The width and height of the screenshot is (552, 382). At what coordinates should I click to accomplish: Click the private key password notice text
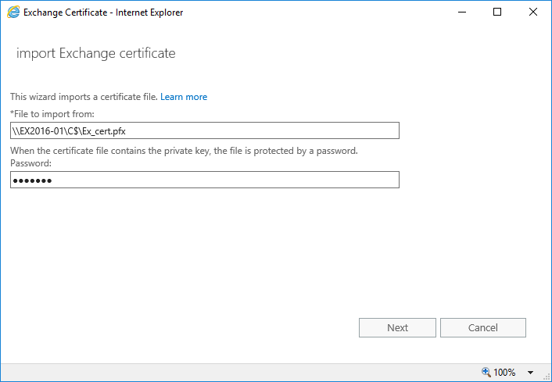(x=184, y=151)
